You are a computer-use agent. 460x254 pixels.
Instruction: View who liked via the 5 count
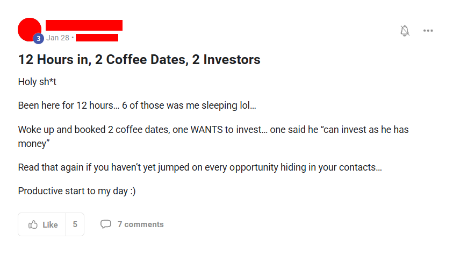pyautogui.click(x=75, y=224)
